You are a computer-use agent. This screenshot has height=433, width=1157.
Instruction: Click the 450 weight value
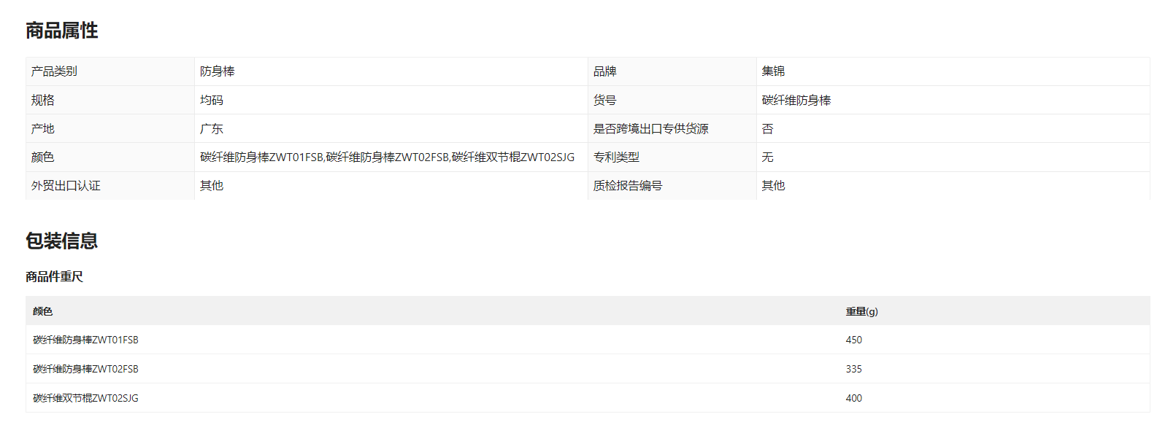pyautogui.click(x=853, y=340)
